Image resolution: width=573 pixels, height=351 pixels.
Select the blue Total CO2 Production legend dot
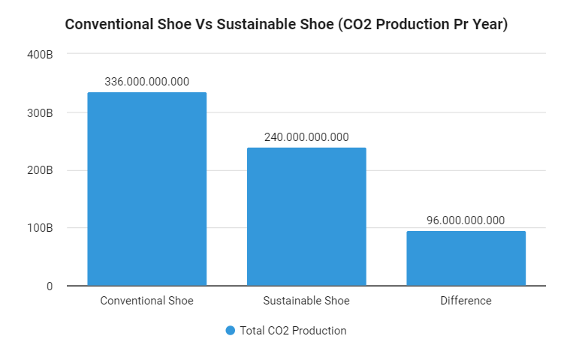231,331
